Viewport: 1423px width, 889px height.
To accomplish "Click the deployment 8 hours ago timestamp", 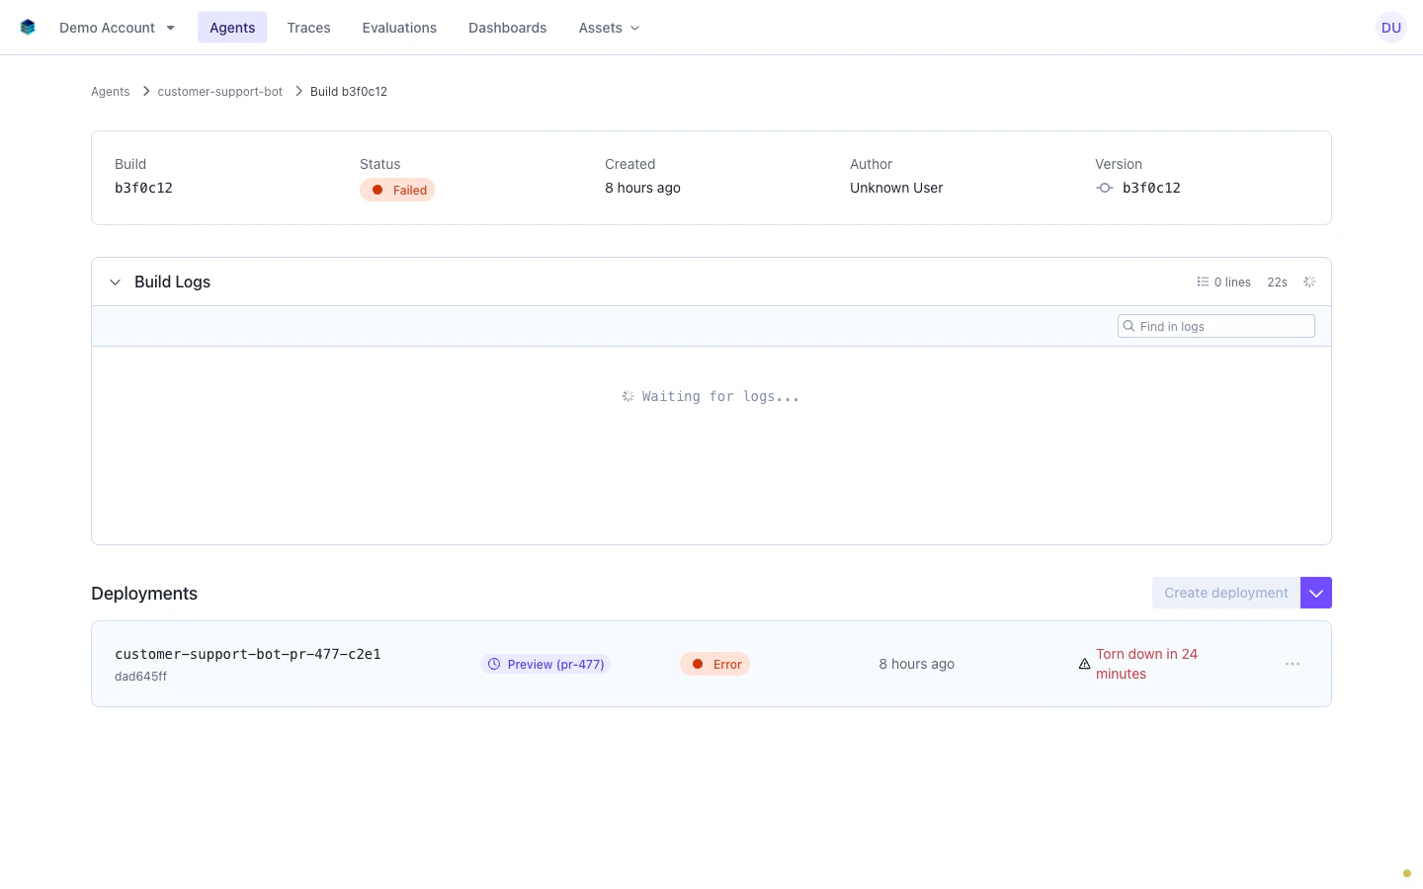I will point(916,664).
